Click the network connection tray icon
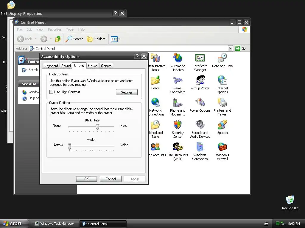Viewport: 305px width, 228px height. coord(283,224)
